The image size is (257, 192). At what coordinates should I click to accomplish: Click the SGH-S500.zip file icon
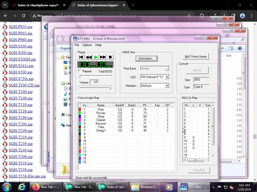5,72
